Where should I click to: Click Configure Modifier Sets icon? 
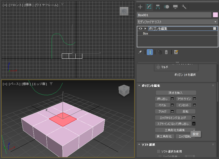point(176,52)
